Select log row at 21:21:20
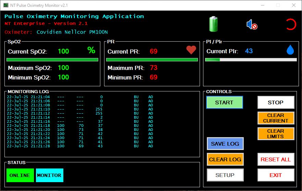302x191 pixels. pos(80,130)
